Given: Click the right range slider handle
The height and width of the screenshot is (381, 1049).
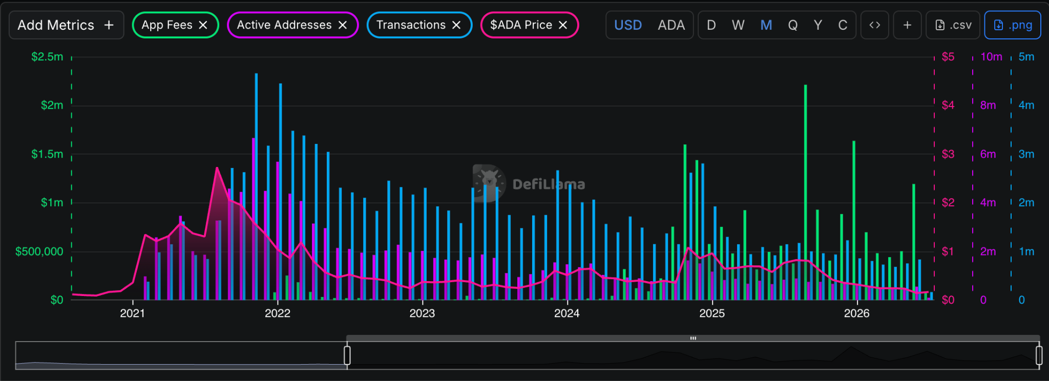Looking at the screenshot, I should pos(1039,355).
